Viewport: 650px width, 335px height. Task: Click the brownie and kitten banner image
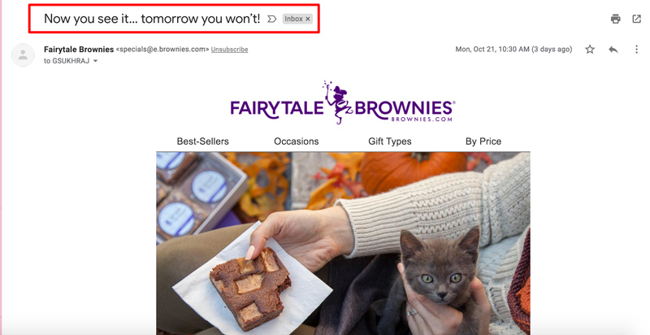(x=343, y=243)
